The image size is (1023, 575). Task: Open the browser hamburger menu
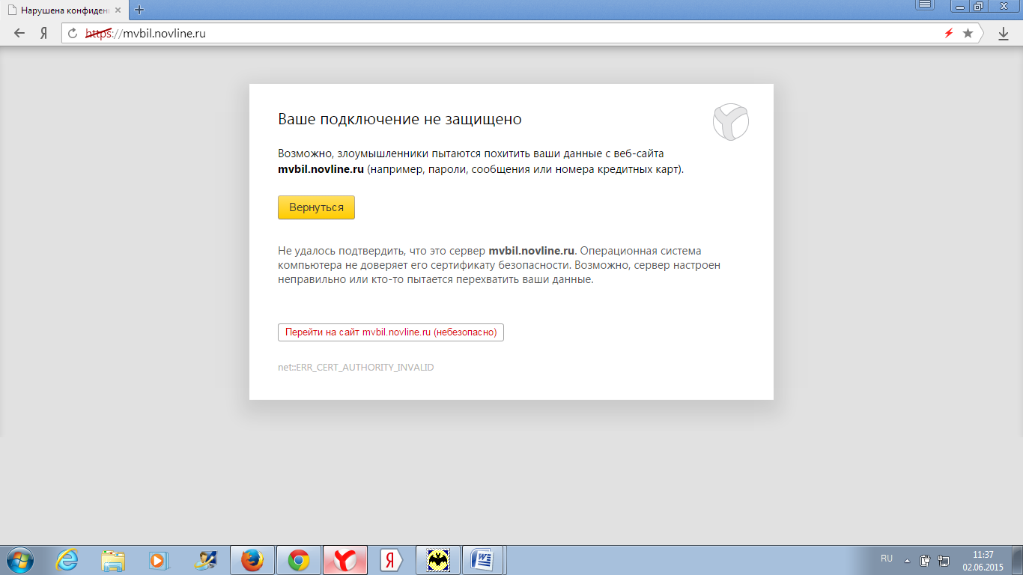[x=925, y=5]
